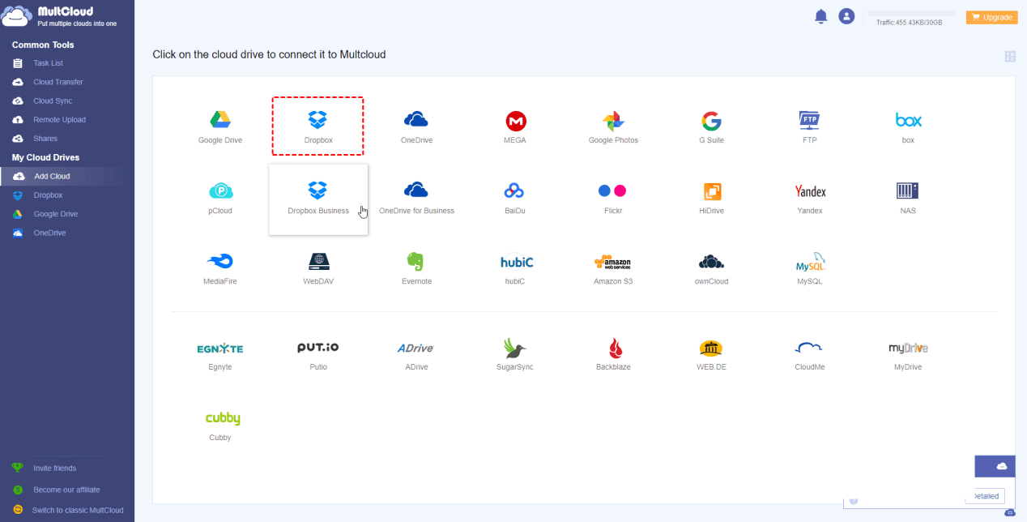Open OneDrive under My Cloud Drives
1027x522 pixels.
click(x=49, y=233)
